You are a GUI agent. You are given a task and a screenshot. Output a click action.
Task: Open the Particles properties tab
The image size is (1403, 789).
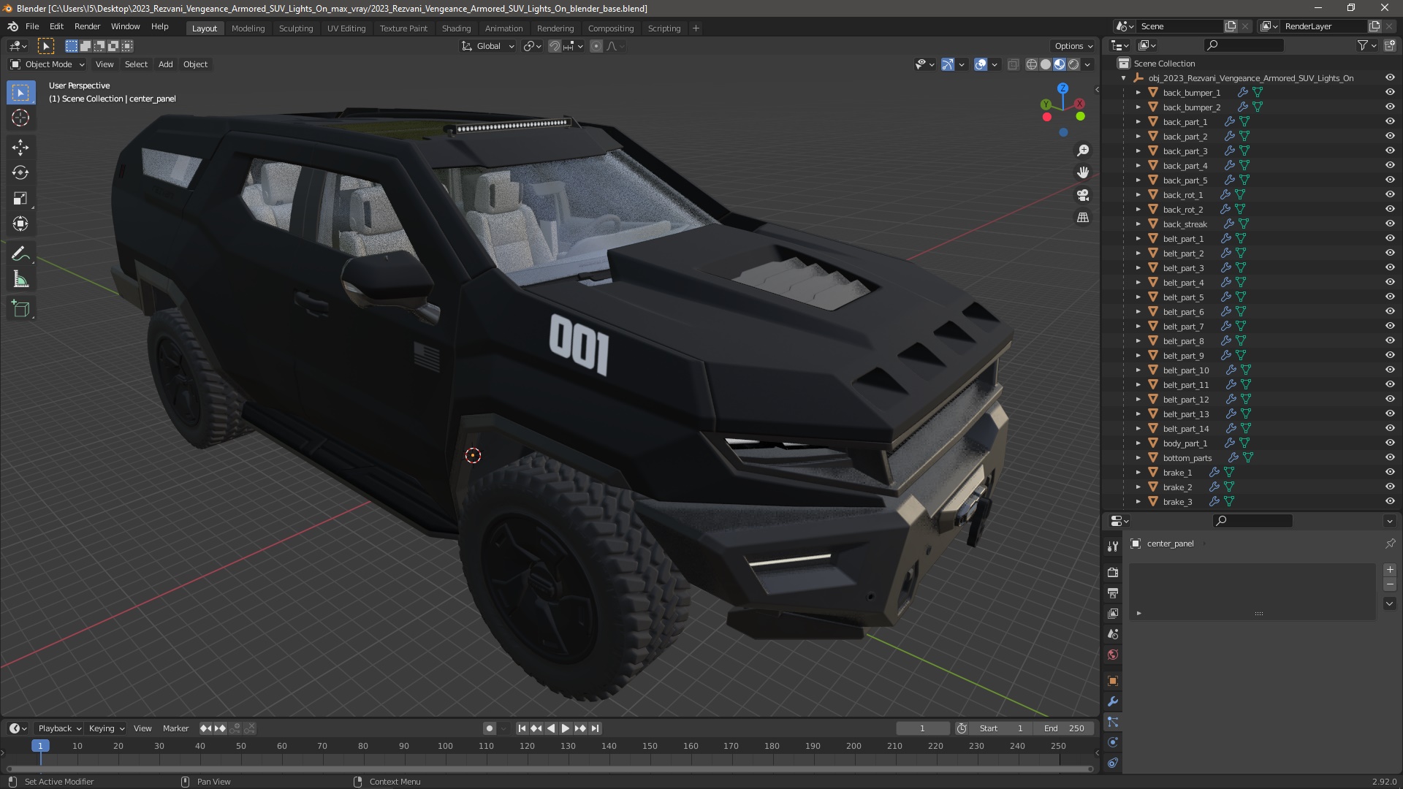(x=1113, y=722)
